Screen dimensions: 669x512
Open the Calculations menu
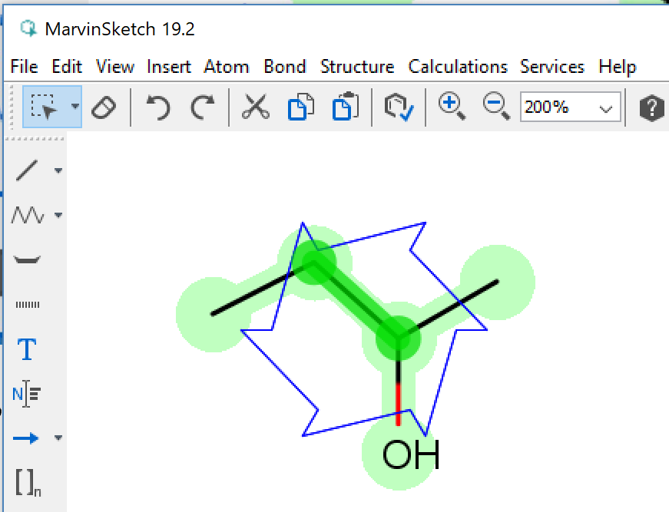pos(458,67)
